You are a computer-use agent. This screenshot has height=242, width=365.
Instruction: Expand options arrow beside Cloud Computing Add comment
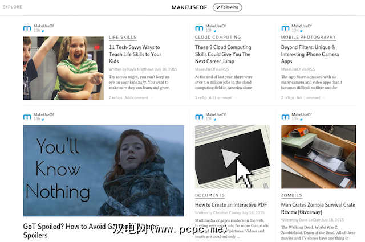(236, 97)
